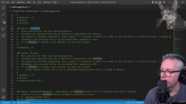Screen dimensions: 186x104
Task: Click the Zabbix Agent breadcrumb
Action: pyautogui.click(x=32, y=11)
